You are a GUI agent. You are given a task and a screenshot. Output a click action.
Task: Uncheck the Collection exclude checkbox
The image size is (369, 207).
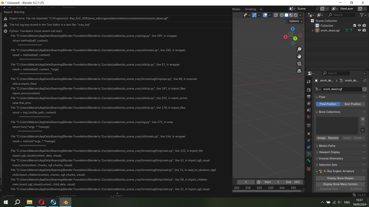coord(355,26)
